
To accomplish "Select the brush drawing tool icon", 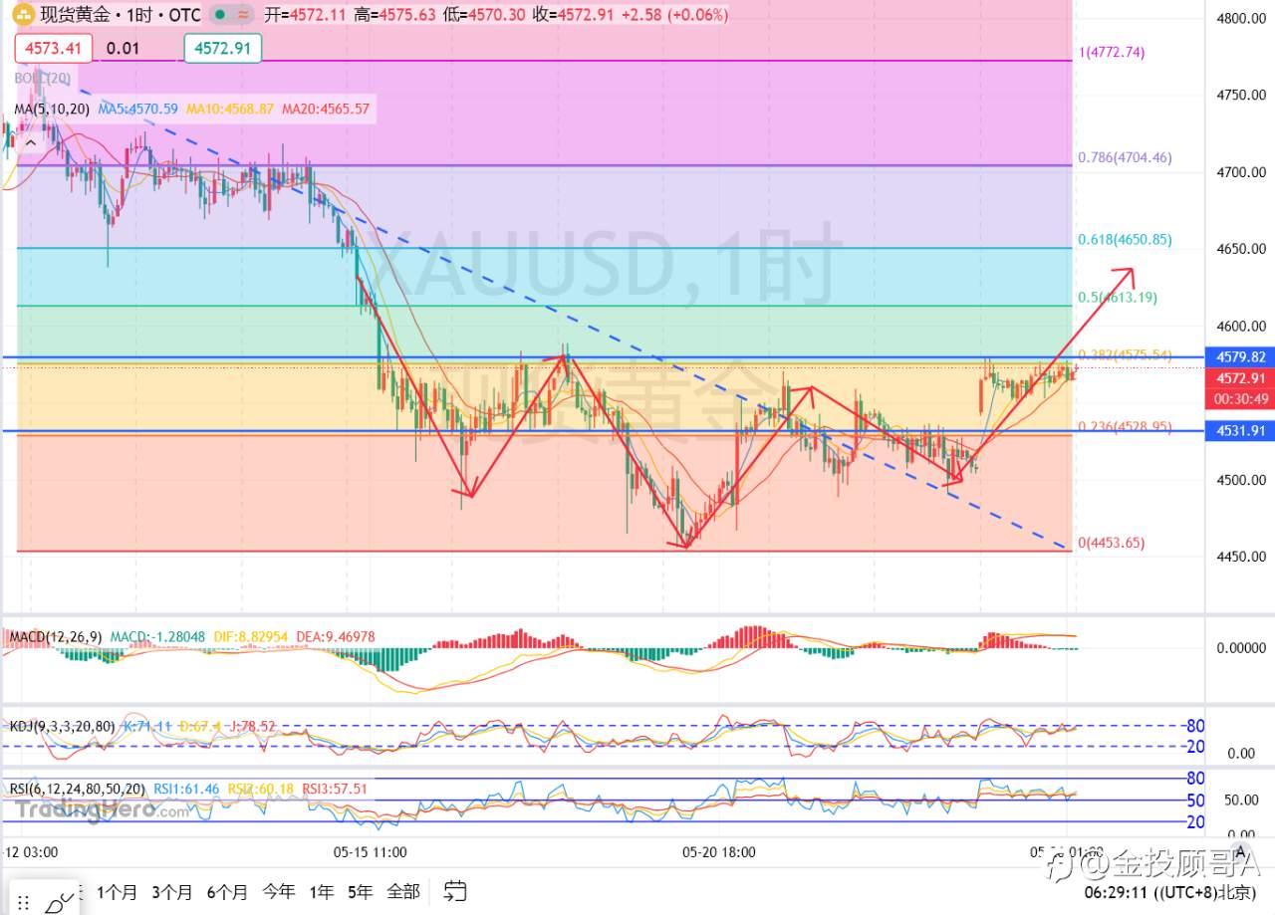I will 59,902.
